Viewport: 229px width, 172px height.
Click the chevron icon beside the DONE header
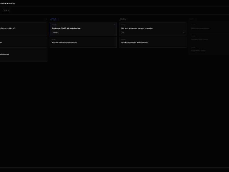click(x=196, y=19)
